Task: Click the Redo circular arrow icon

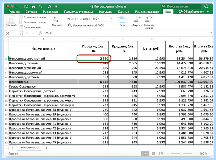Action: coord(49,6)
